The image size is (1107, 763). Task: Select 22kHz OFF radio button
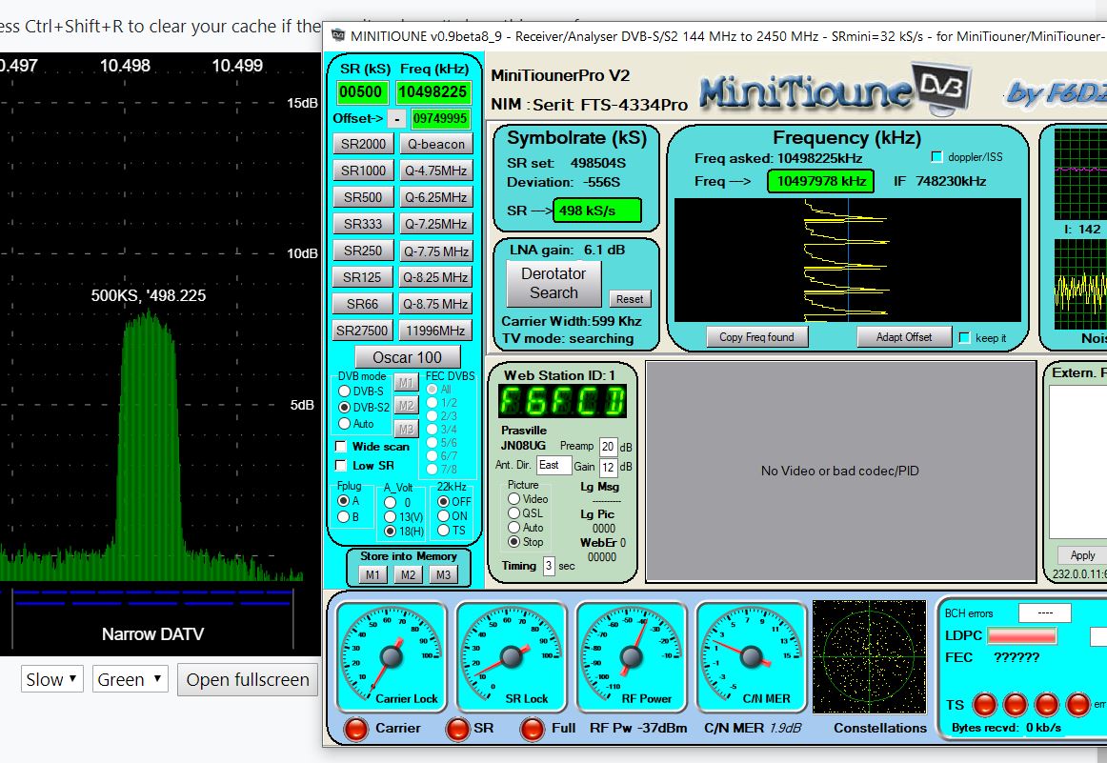tap(443, 501)
